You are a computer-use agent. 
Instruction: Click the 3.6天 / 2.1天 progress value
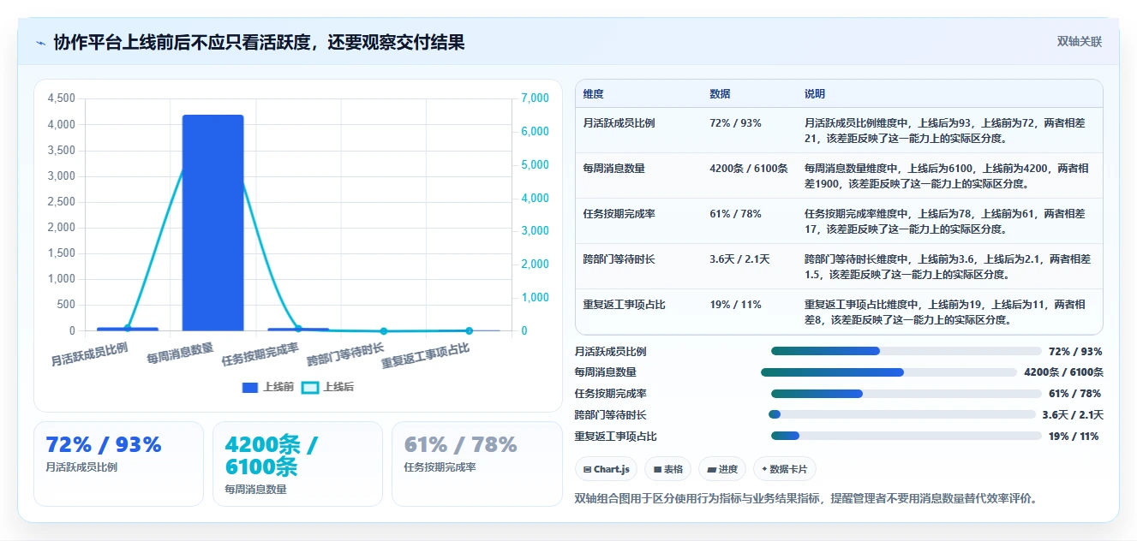1073,415
